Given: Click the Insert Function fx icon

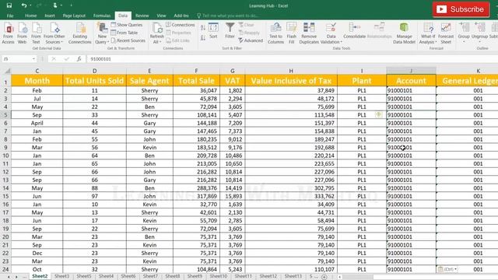Looking at the screenshot, I should (x=79, y=59).
